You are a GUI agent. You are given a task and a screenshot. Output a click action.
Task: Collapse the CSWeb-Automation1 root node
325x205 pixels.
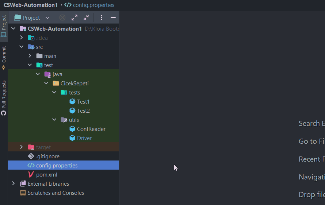[14, 28]
